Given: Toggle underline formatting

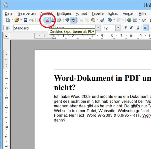Looking at the screenshot, I should (x=138, y=28).
